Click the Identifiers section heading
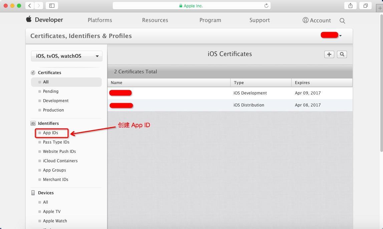The height and width of the screenshot is (229, 383). pos(48,124)
